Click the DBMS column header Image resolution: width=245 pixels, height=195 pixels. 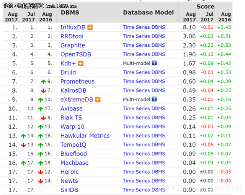(70, 13)
